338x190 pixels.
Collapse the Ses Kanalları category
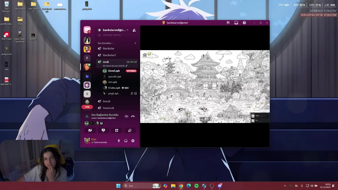(106, 43)
